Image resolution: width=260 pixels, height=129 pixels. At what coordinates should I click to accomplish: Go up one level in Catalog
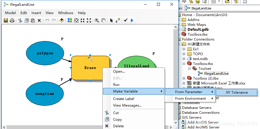[191, 1]
